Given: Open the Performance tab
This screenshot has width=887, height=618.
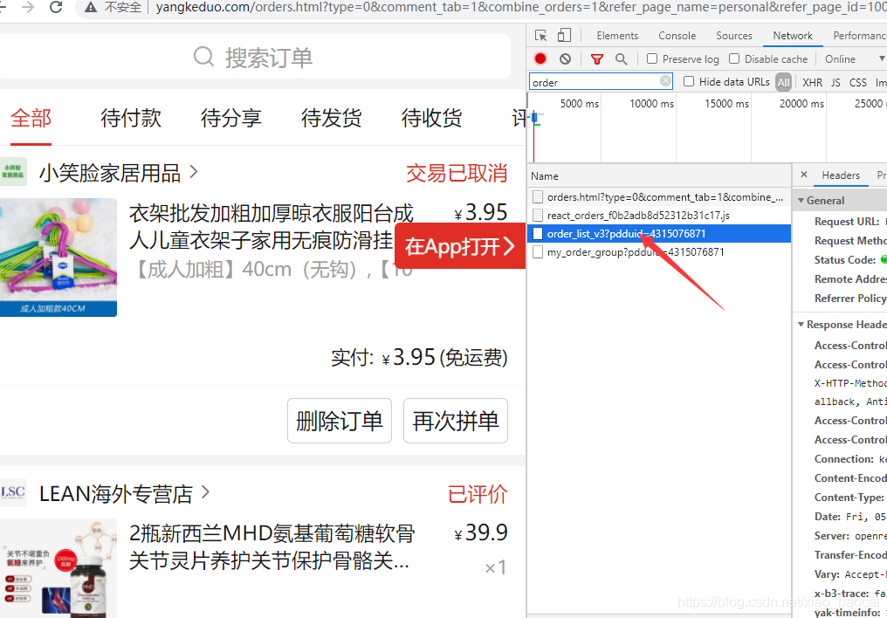Looking at the screenshot, I should [859, 36].
